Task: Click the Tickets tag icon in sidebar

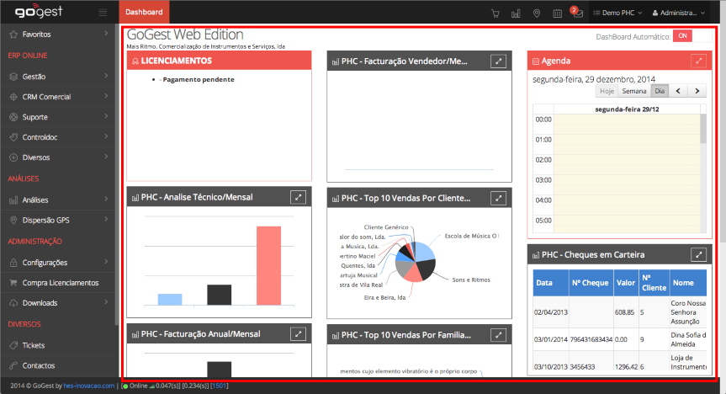Action: click(x=13, y=345)
